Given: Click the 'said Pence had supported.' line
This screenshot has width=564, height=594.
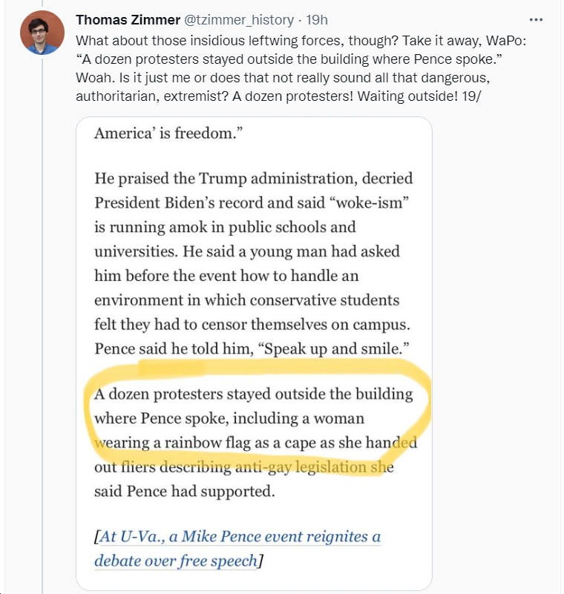Looking at the screenshot, I should point(185,492).
